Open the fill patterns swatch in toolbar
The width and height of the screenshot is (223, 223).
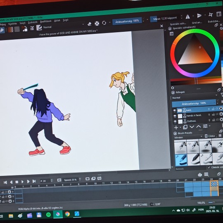pyautogui.click(x=17, y=29)
